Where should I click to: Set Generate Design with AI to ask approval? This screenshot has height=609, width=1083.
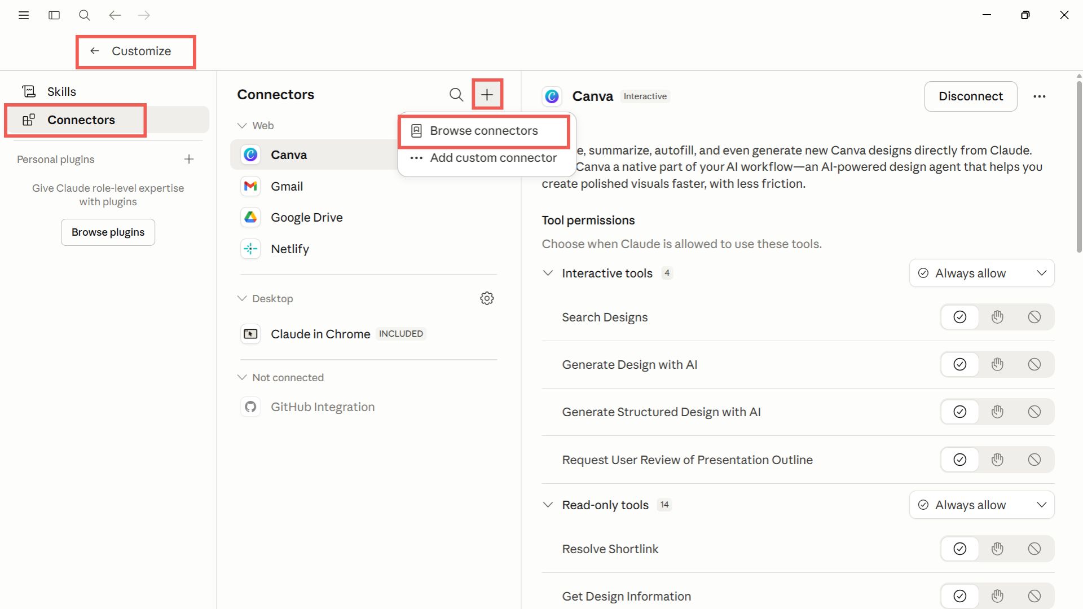point(997,364)
